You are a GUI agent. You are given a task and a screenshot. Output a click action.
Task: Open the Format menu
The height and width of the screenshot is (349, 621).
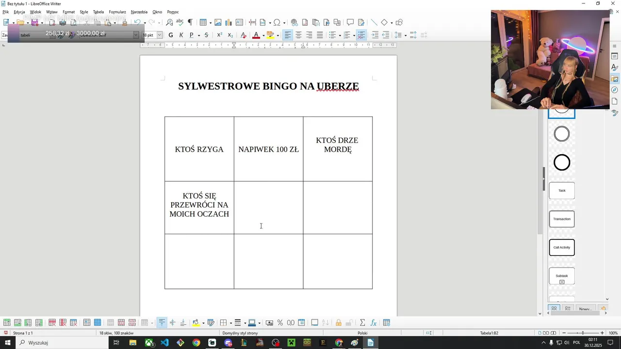(68, 12)
